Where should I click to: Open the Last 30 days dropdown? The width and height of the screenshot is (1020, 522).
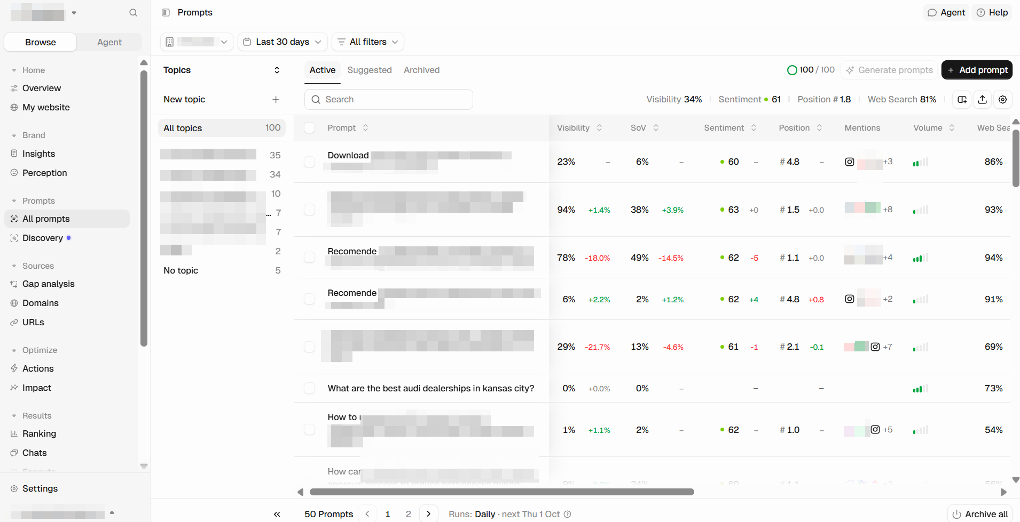[283, 42]
